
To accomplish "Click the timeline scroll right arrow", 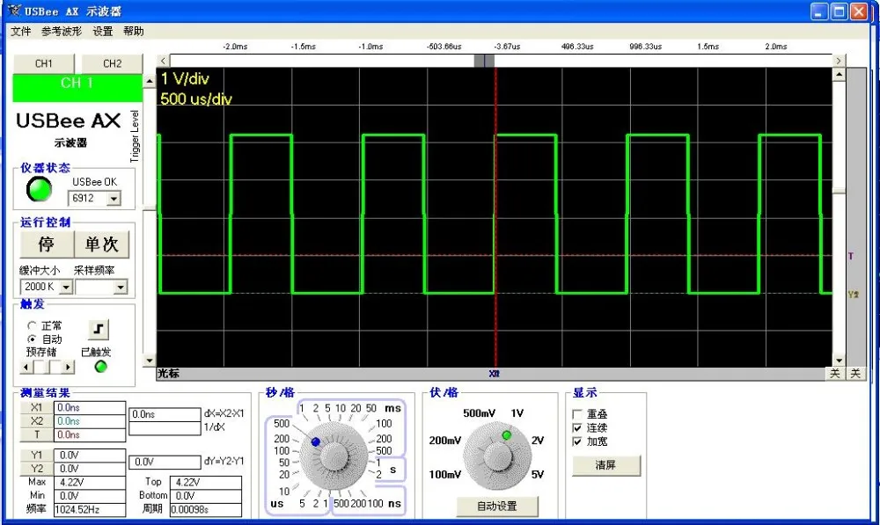I will click(839, 61).
